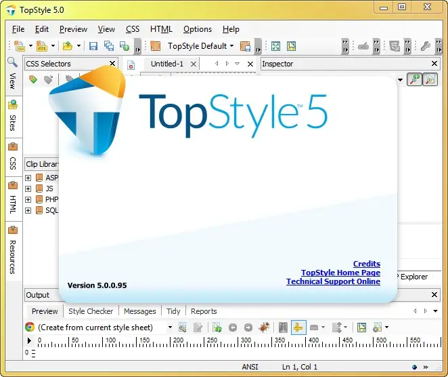Click the ruler play arrow marker
Image resolution: width=448 pixels, height=377 pixels.
(x=29, y=340)
